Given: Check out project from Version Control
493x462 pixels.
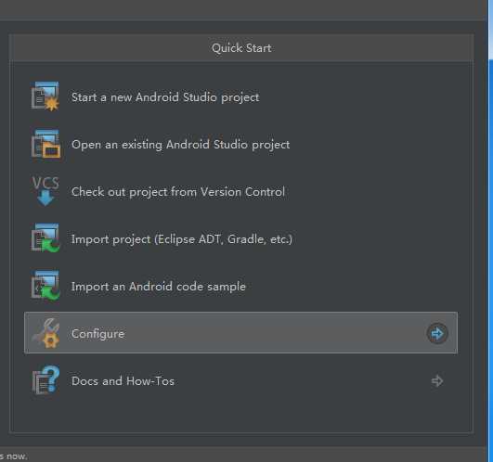Looking at the screenshot, I should click(x=178, y=192).
